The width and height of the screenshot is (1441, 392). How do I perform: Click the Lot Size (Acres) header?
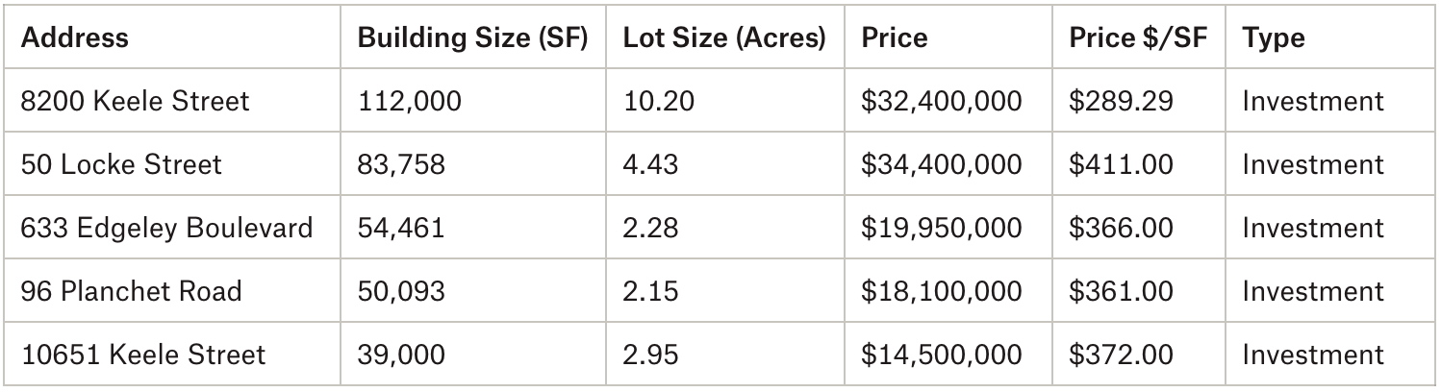click(723, 37)
